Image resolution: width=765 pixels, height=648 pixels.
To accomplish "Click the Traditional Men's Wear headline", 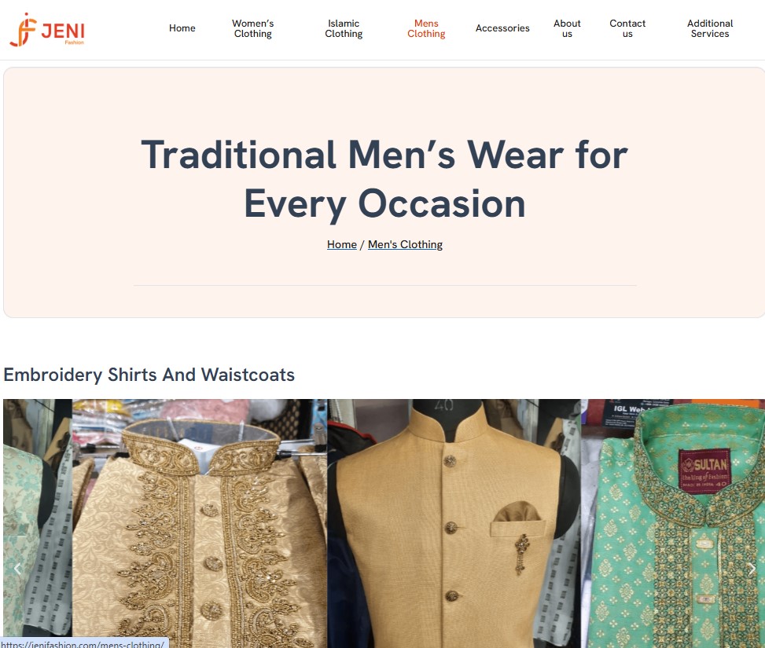I will [384, 179].
